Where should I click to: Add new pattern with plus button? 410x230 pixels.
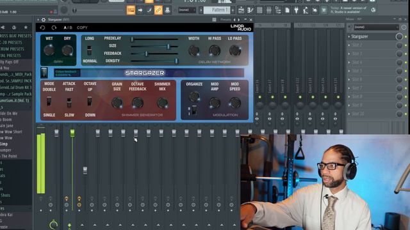point(233,10)
